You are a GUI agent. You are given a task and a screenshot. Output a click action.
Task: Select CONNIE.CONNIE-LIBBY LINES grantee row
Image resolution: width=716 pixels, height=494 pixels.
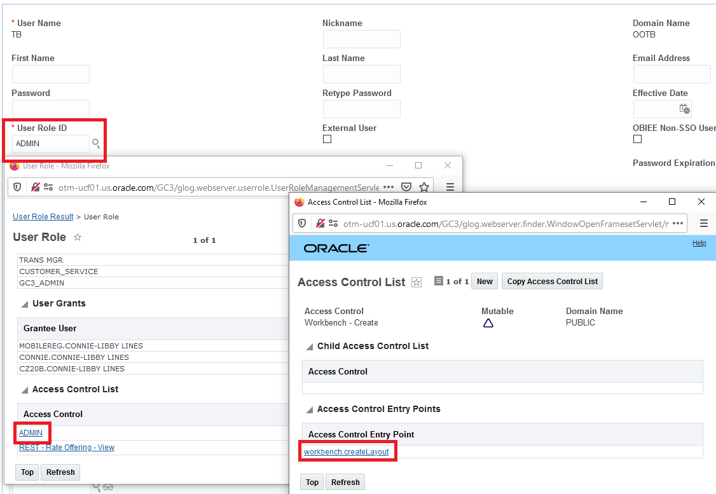pos(153,357)
